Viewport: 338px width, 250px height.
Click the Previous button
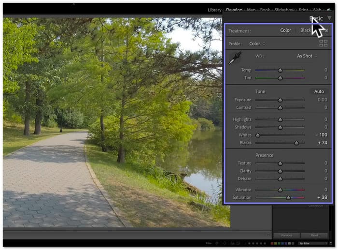tap(286, 235)
